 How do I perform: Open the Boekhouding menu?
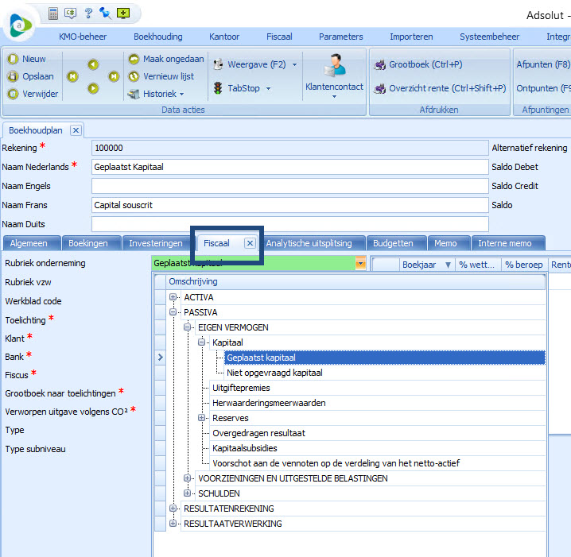[x=157, y=37]
